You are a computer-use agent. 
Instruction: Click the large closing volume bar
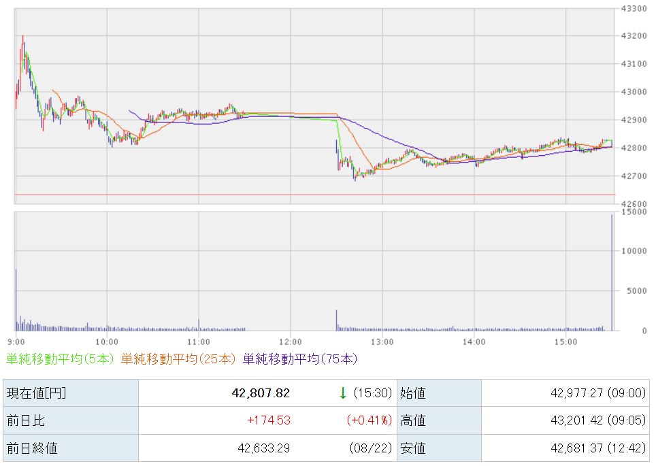[x=612, y=272]
